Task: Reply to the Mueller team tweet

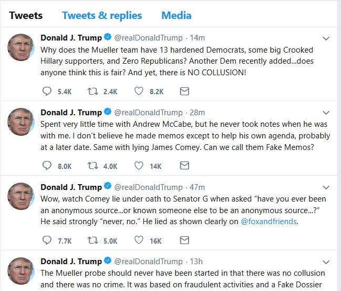Action: [x=47, y=91]
